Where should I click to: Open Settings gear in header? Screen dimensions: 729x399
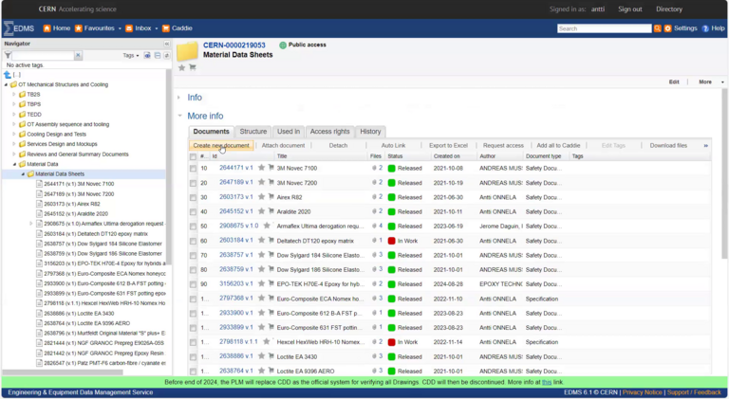[667, 28]
